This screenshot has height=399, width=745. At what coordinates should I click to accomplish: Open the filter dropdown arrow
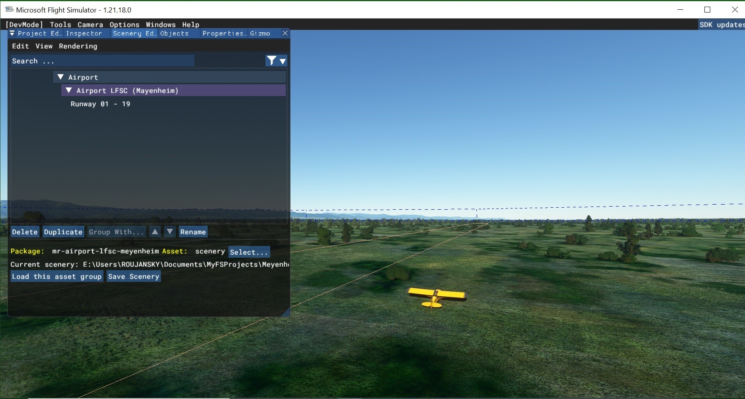[x=283, y=61]
